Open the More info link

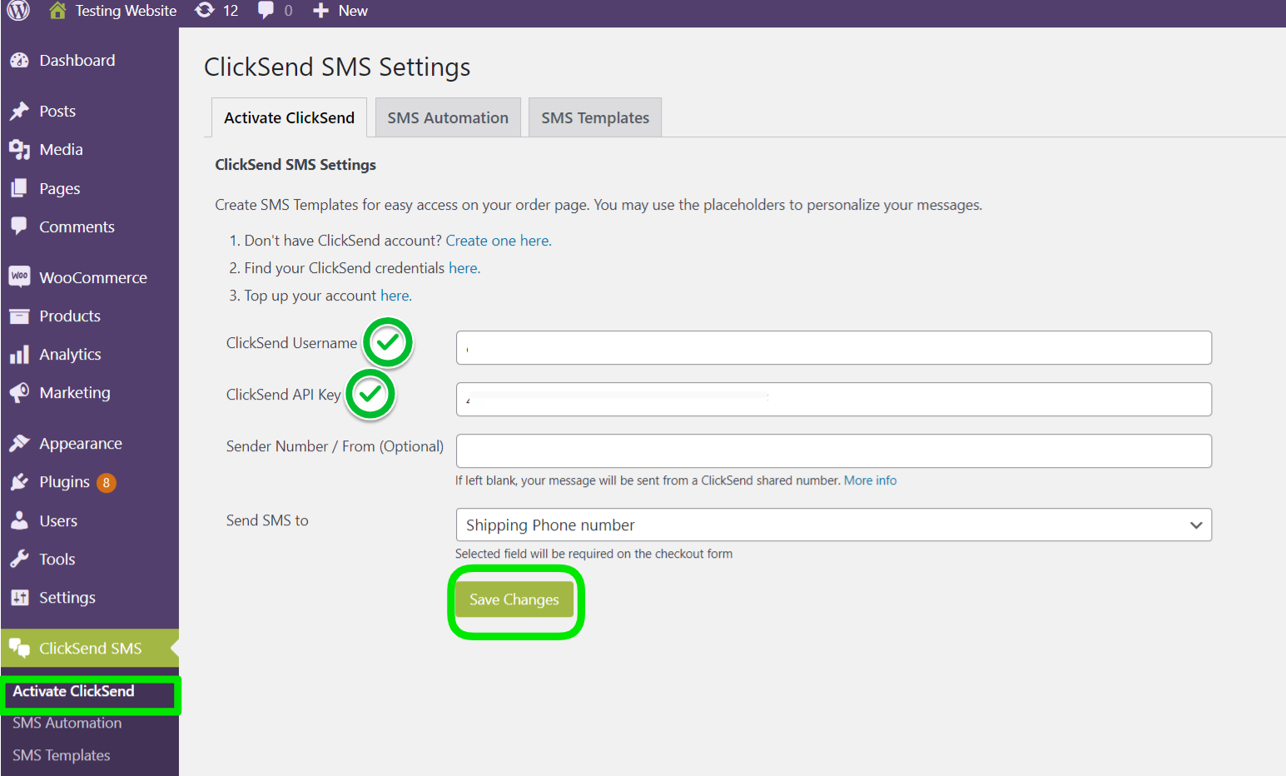870,480
